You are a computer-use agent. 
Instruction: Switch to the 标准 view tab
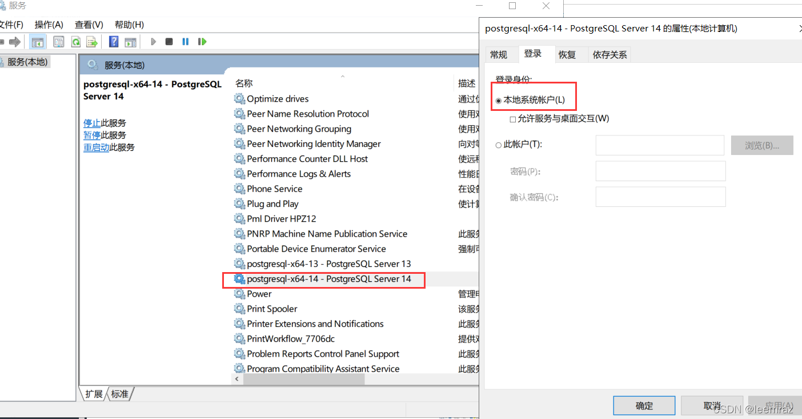120,394
